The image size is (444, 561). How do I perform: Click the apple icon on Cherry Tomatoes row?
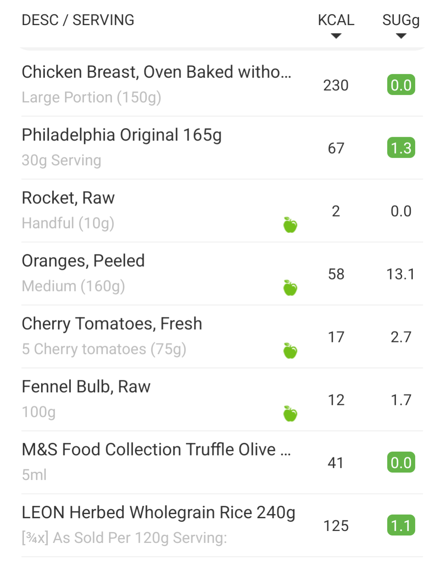tap(290, 351)
